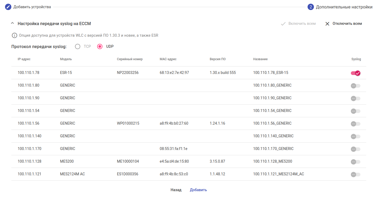Click the X icon beside Отключить всем
This screenshot has width=377, height=202.
327,24
